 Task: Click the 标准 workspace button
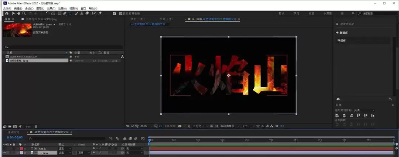(311, 14)
